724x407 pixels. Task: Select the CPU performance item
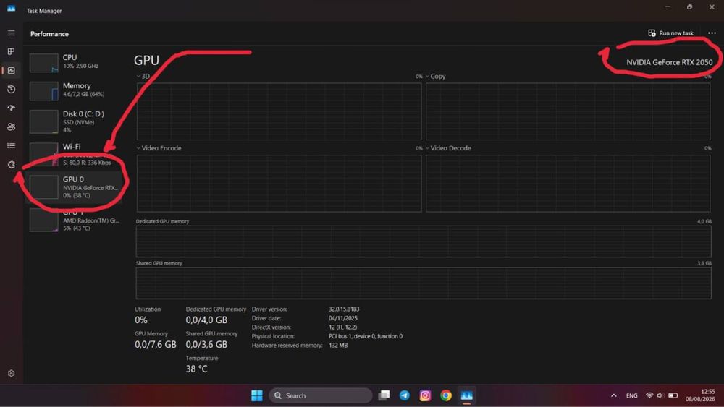coord(75,62)
